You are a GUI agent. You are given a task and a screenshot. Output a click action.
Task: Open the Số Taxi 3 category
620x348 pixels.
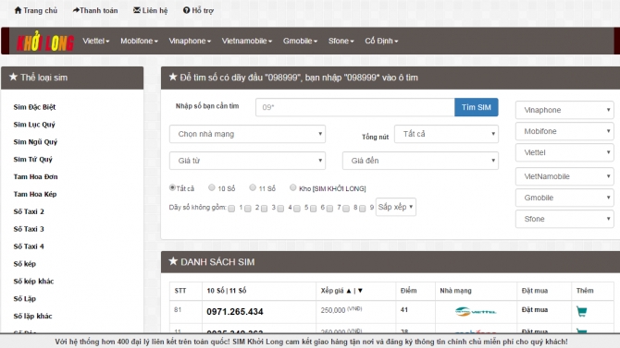click(x=29, y=229)
